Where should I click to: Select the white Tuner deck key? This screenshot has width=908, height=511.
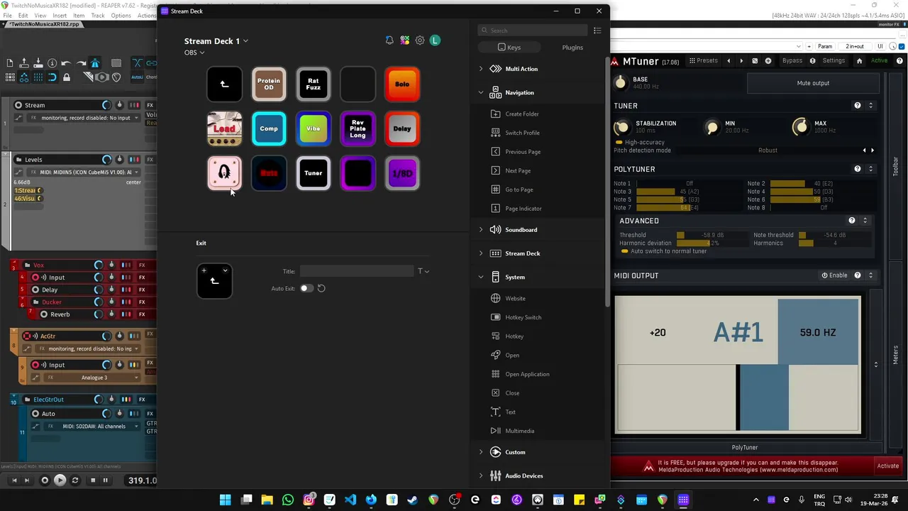[x=314, y=173]
